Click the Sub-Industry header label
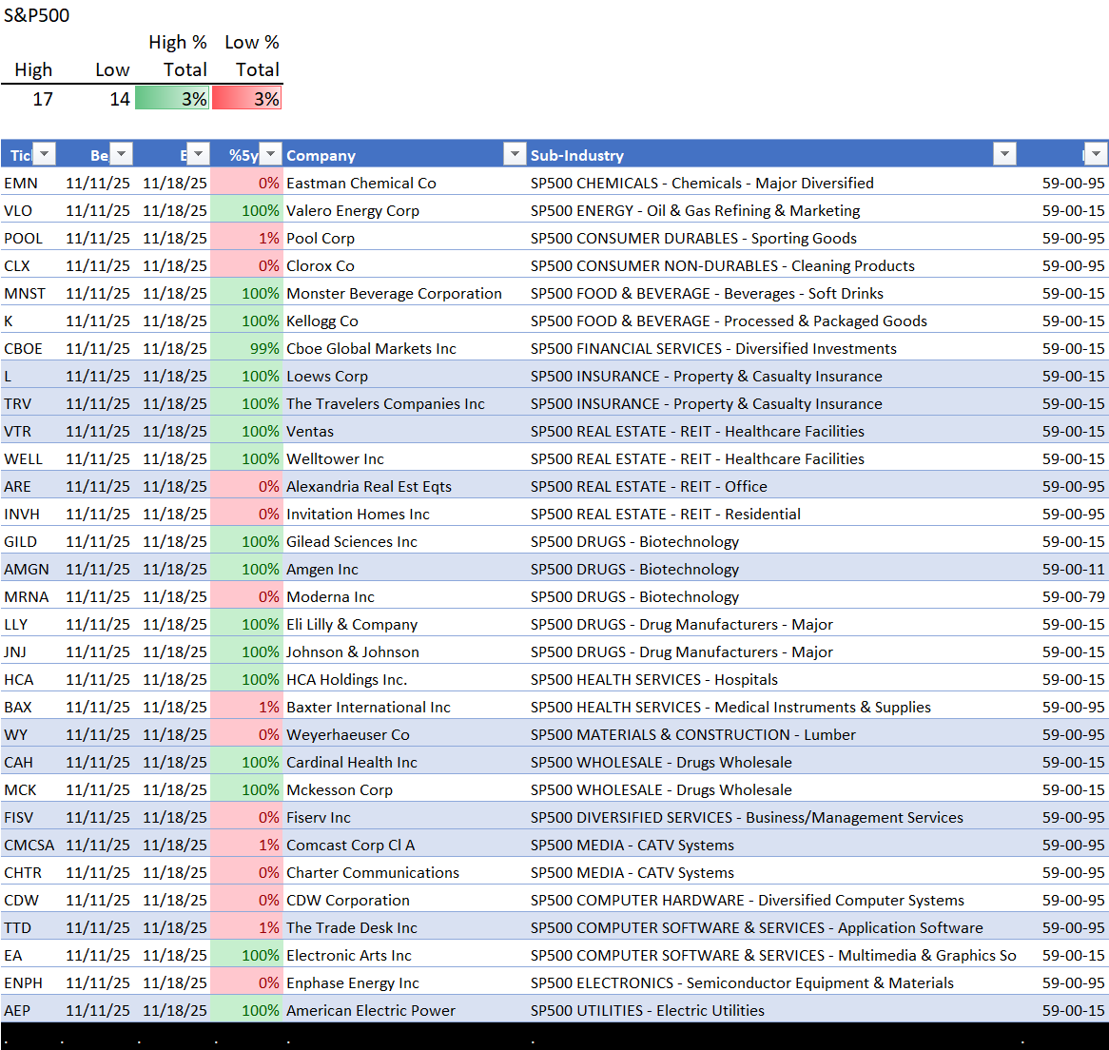Screen dimensions: 1109x1050 click(x=577, y=156)
